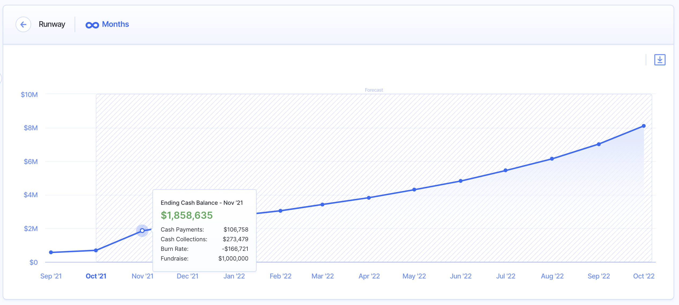
Task: Select the May '22 data point
Action: coord(414,189)
